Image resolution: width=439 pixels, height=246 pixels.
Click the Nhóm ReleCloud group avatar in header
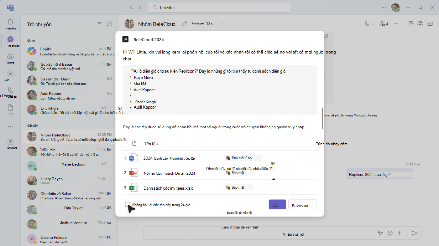(x=129, y=24)
